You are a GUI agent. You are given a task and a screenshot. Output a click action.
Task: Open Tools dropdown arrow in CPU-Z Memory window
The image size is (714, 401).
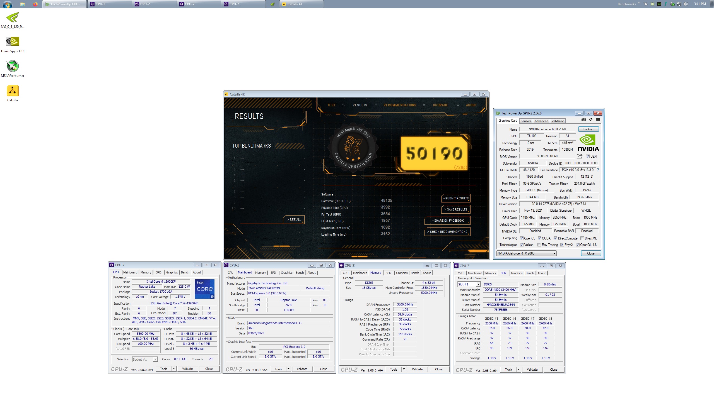click(x=404, y=369)
